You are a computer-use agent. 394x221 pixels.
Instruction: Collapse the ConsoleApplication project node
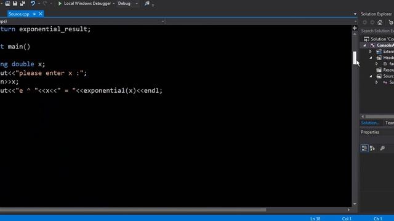(x=364, y=45)
